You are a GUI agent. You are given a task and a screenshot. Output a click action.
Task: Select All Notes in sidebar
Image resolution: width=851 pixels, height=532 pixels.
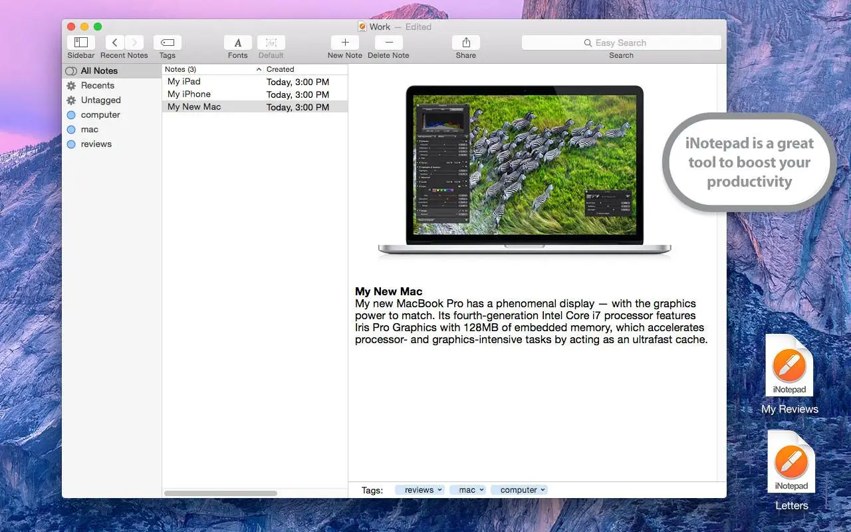pyautogui.click(x=112, y=70)
